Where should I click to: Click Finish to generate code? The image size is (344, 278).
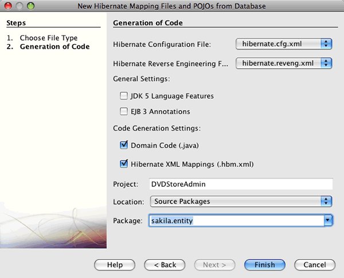(x=265, y=265)
